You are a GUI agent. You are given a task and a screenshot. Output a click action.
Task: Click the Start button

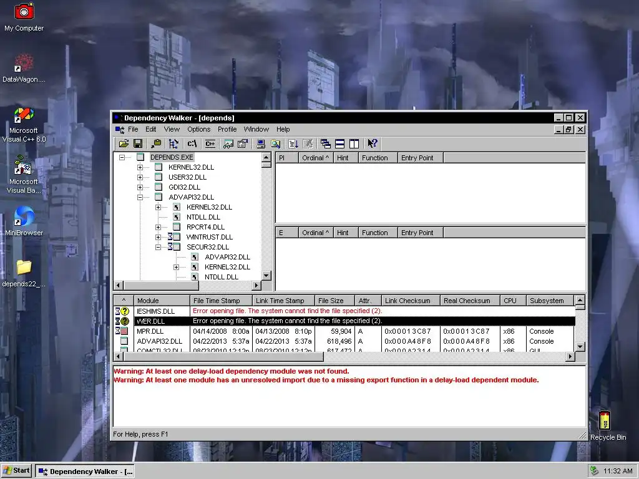click(16, 471)
